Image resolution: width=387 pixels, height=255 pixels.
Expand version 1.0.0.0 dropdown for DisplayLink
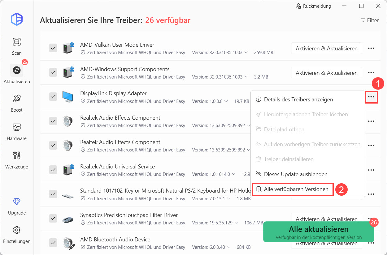(226, 101)
